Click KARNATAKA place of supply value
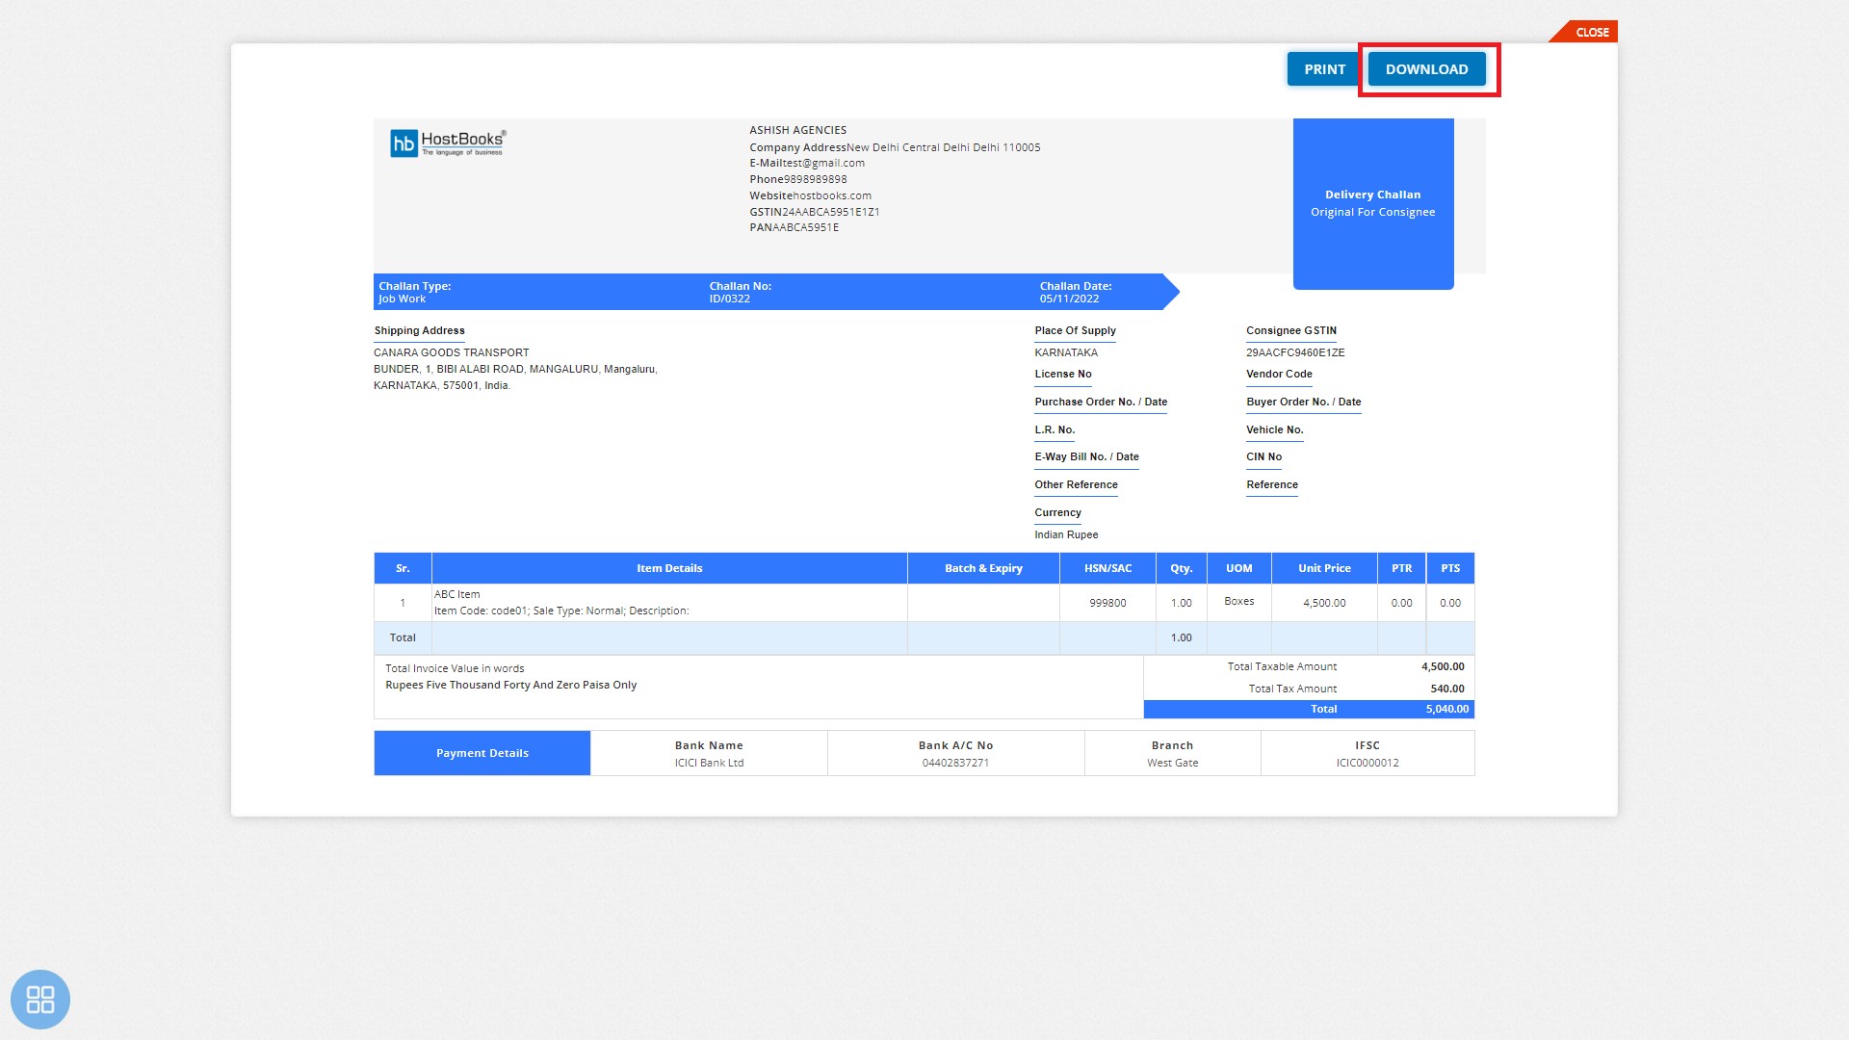Screen dimensions: 1849x1040 1066,352
